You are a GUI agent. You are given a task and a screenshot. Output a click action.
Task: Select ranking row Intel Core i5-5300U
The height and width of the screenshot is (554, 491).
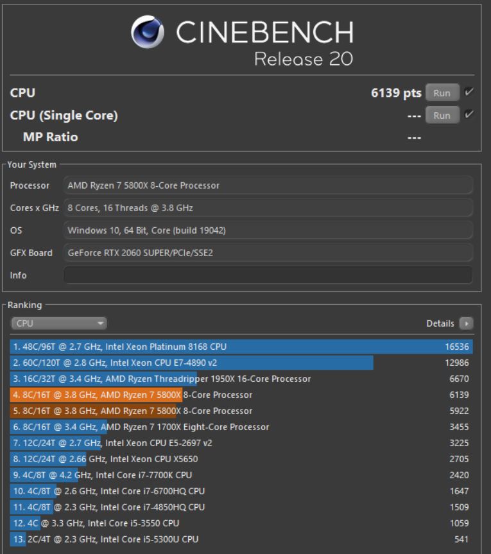tap(241, 539)
